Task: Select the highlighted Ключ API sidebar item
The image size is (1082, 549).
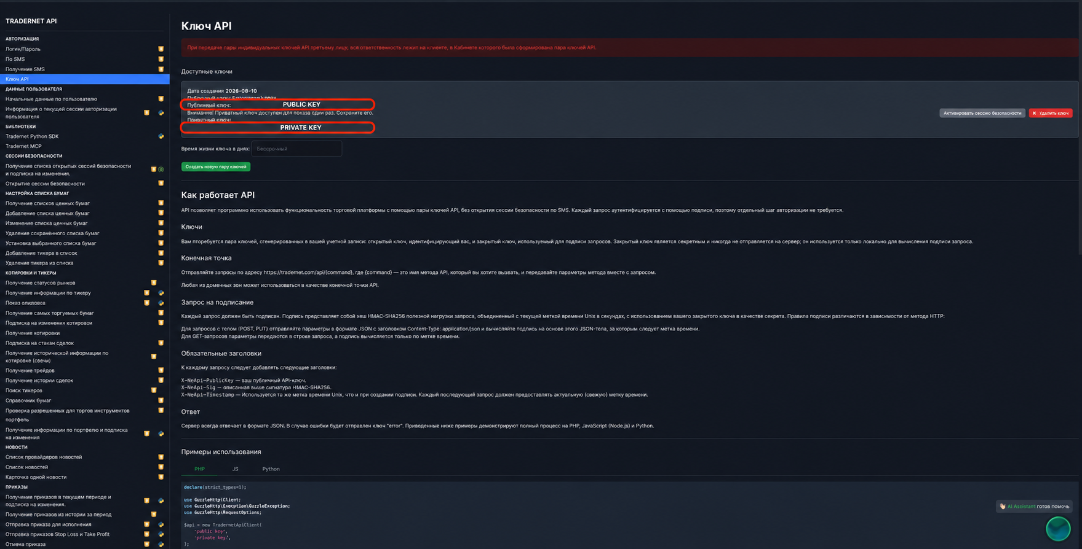Action: tap(85, 79)
